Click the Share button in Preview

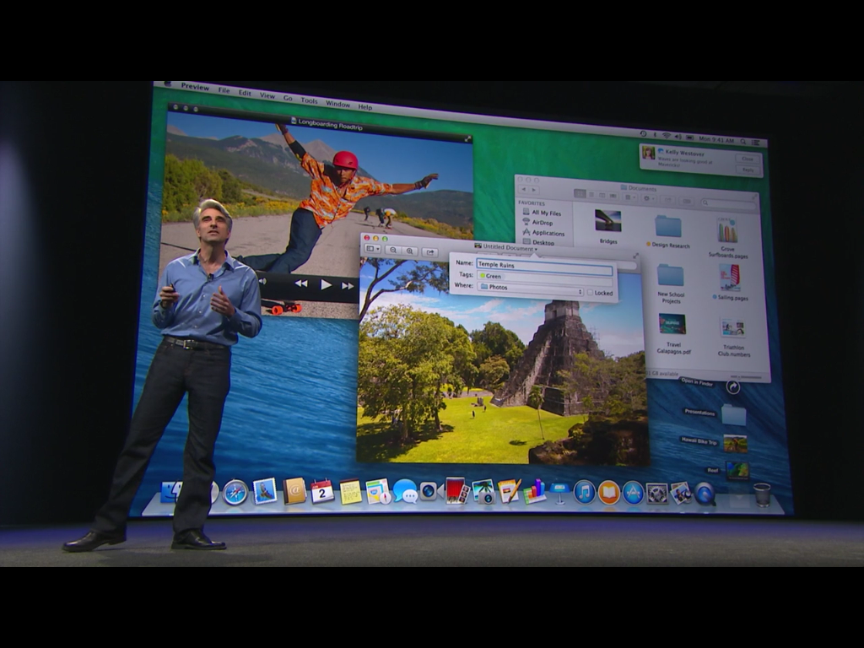pos(429,251)
